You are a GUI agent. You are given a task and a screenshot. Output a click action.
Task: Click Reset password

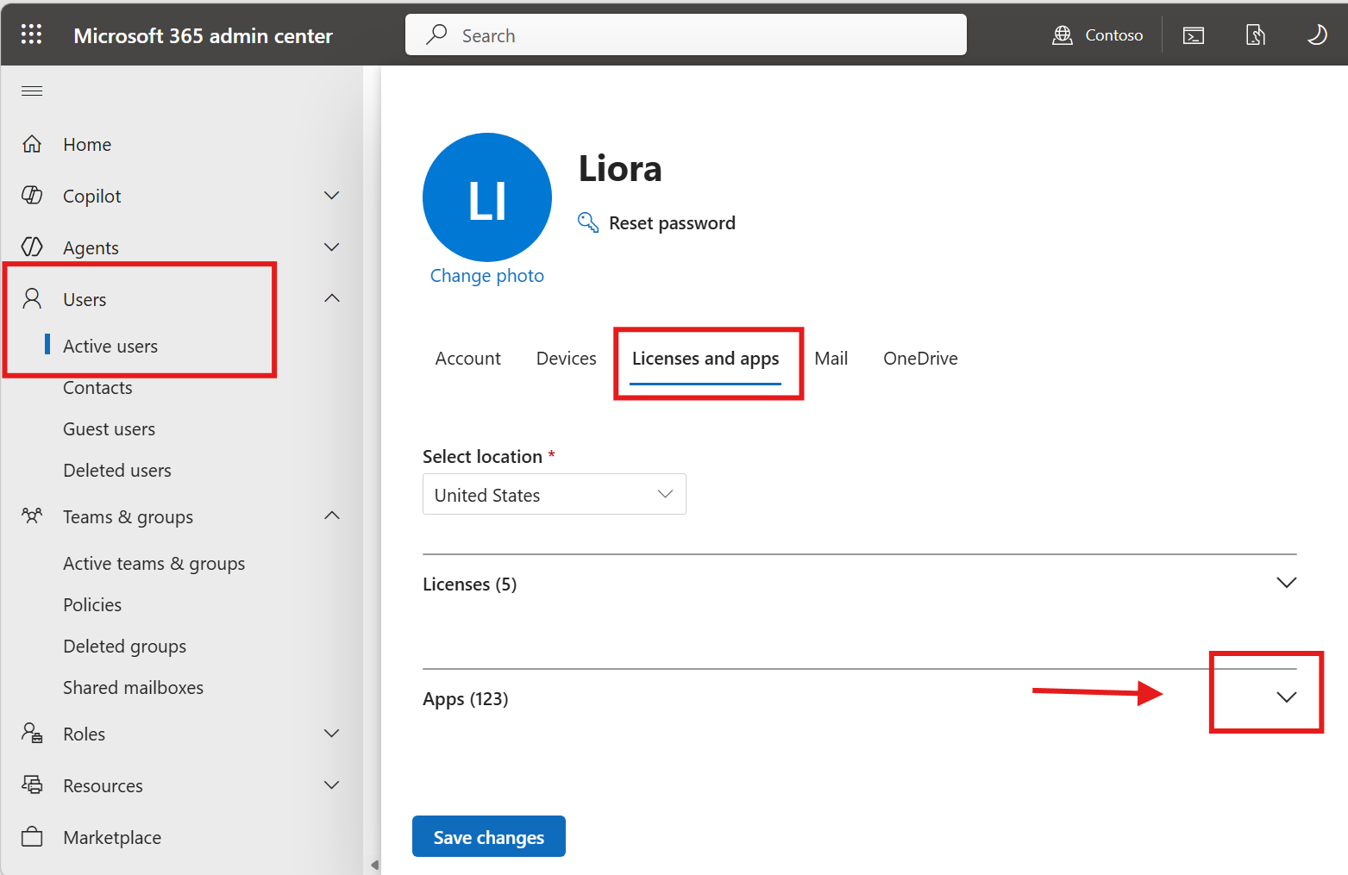pos(673,223)
